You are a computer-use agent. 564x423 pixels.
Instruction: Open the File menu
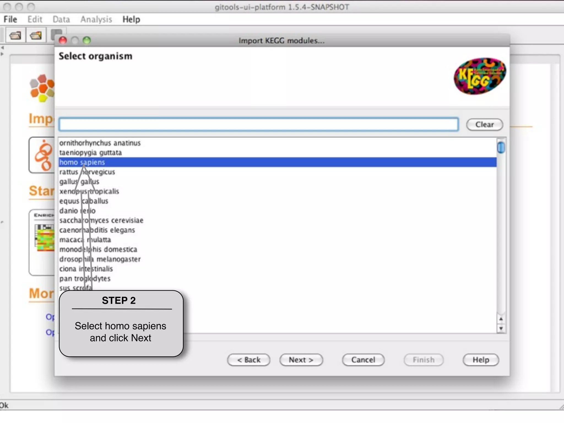click(10, 19)
